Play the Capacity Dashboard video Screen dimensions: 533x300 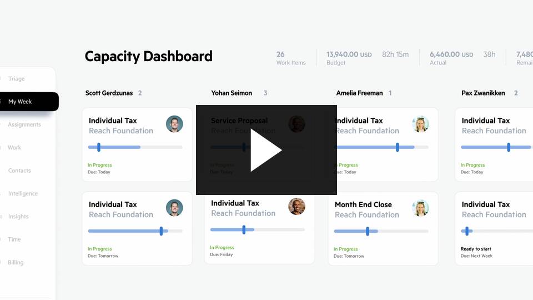[266, 150]
